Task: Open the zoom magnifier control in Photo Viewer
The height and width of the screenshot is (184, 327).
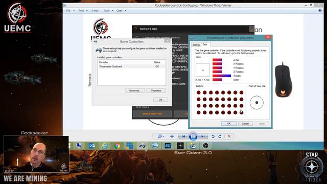Action: (160, 136)
